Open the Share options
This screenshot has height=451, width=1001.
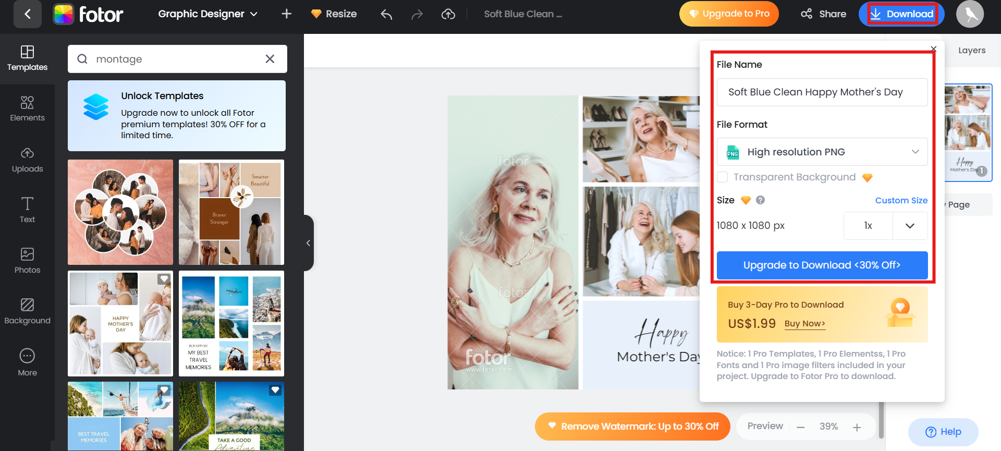click(823, 14)
